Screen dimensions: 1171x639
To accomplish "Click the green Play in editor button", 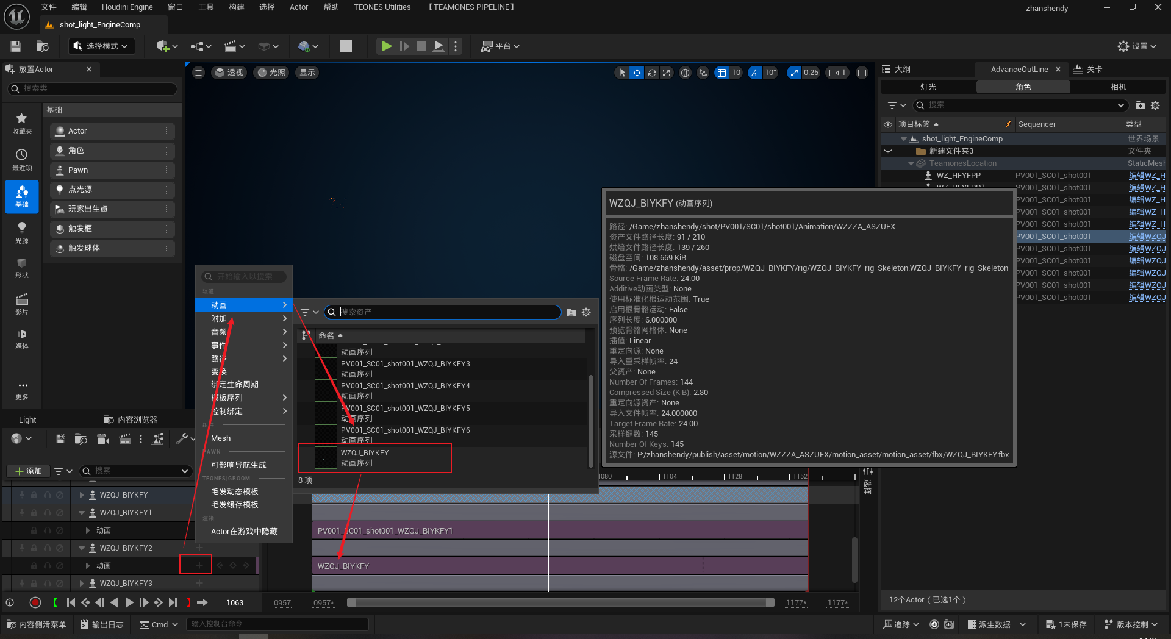I will pos(386,46).
